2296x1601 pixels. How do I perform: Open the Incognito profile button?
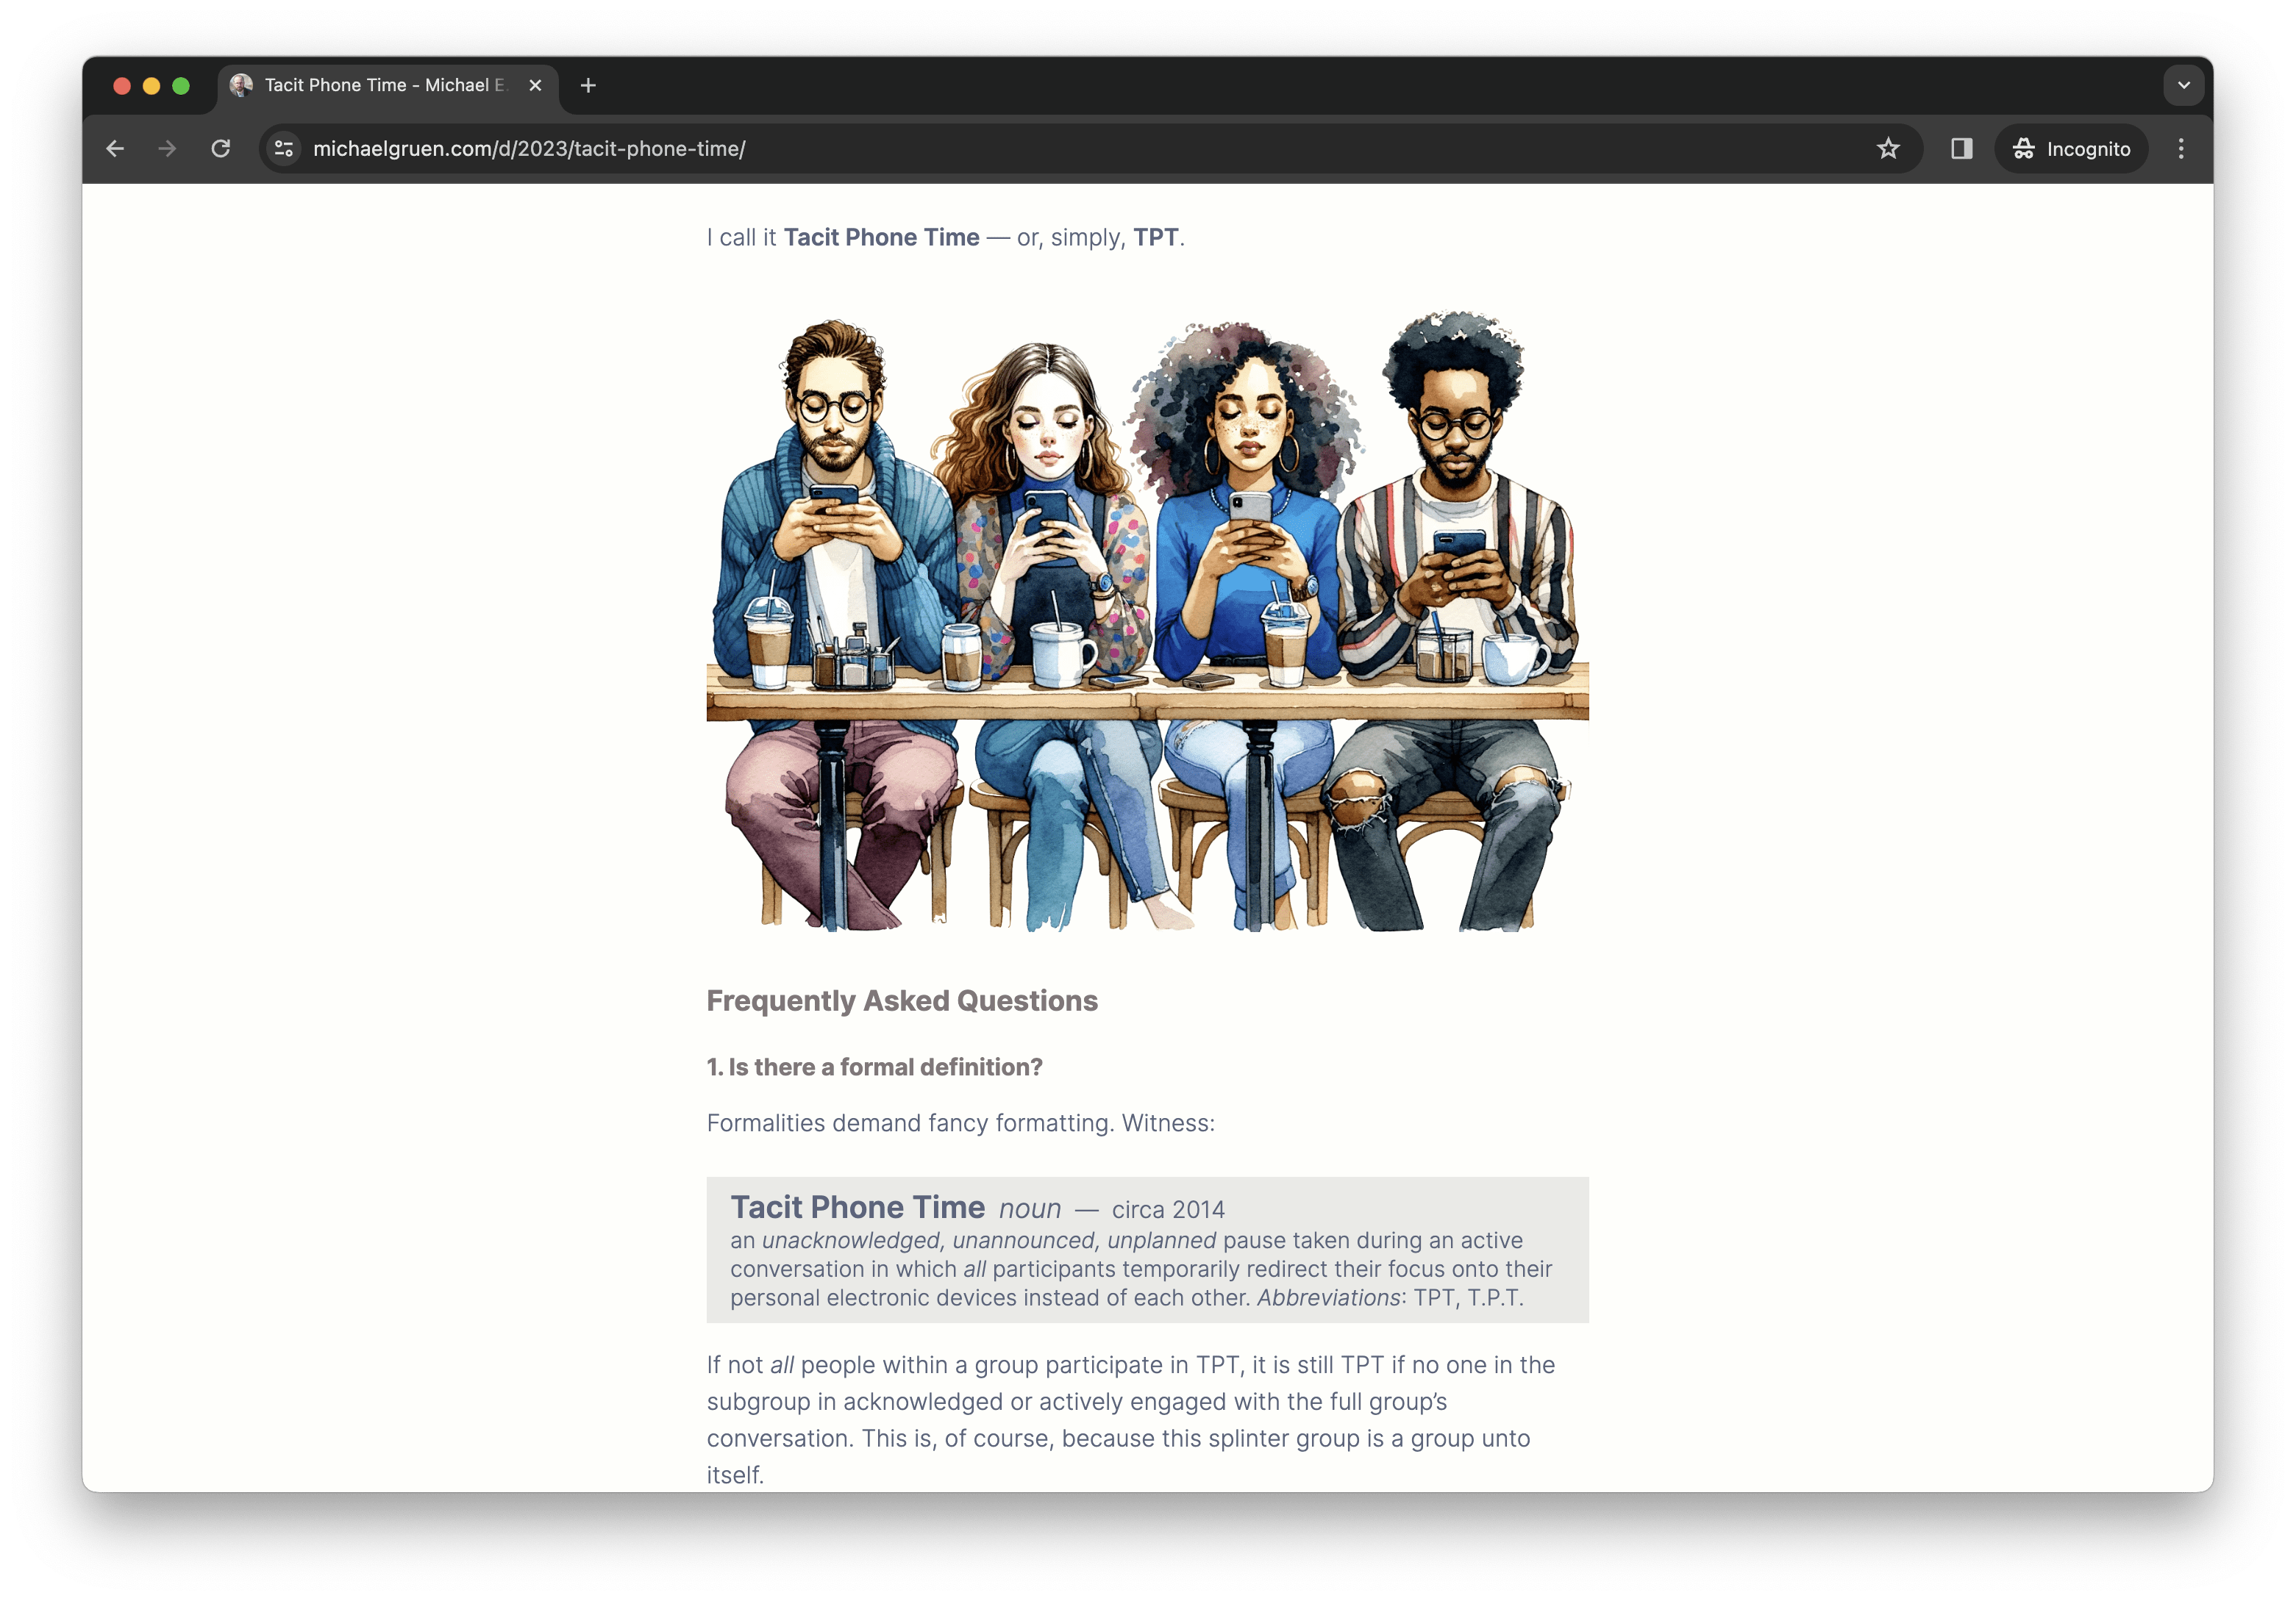pyautogui.click(x=2071, y=149)
